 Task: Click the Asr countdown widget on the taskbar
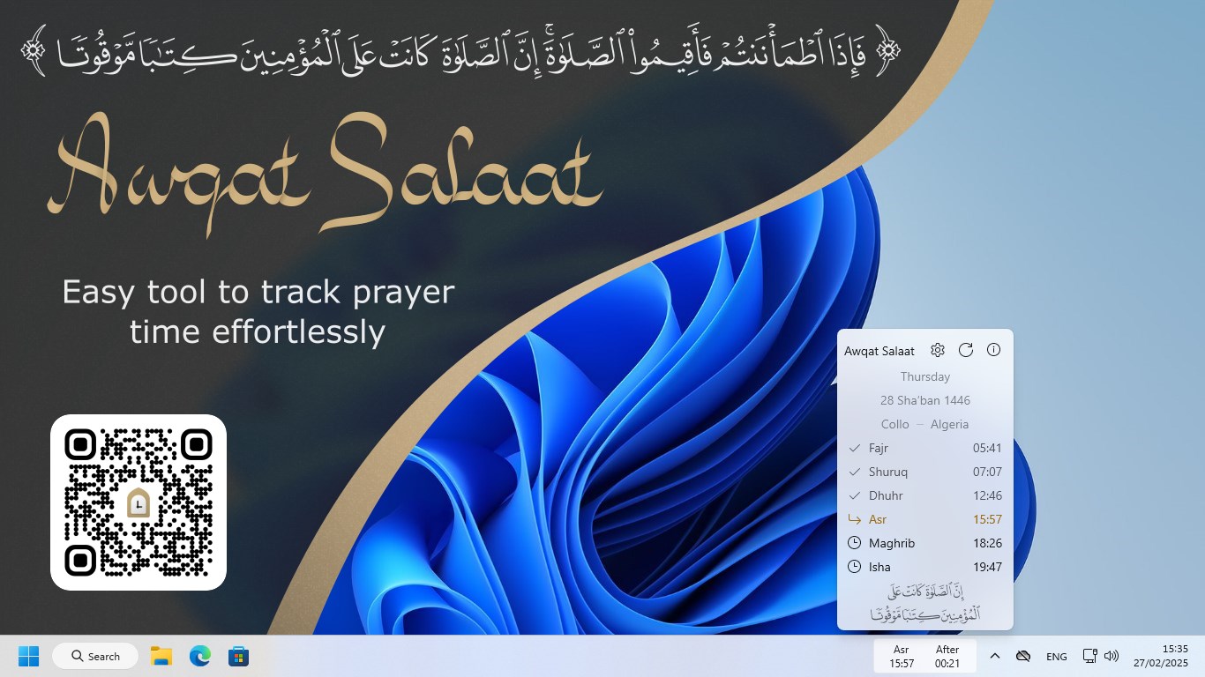pyautogui.click(x=924, y=656)
